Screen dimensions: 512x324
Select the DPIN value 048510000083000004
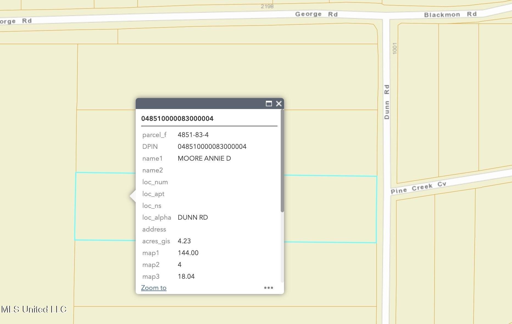[212, 147]
